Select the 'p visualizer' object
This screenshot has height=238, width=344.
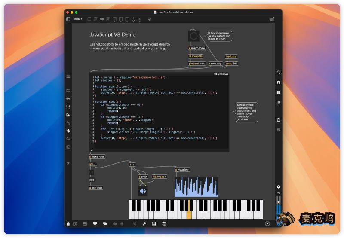pyautogui.click(x=182, y=170)
